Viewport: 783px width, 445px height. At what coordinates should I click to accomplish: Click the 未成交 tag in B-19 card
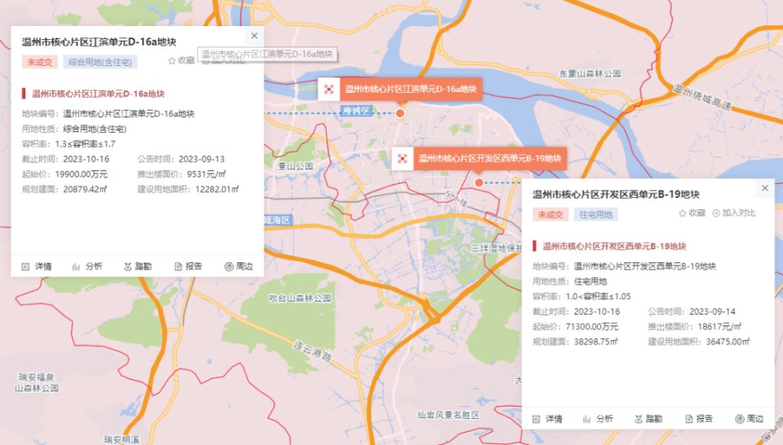tap(551, 214)
